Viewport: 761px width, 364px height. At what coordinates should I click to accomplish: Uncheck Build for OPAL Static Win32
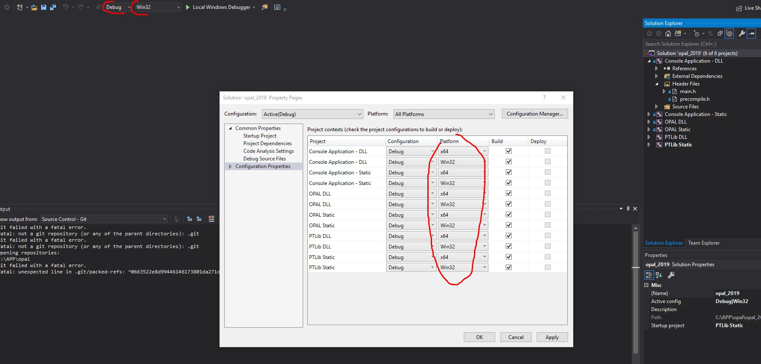509,225
